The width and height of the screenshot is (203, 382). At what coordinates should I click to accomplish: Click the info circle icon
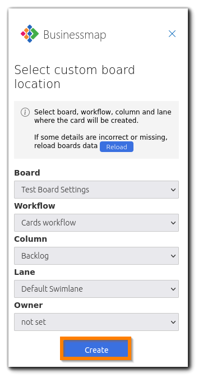25,112
